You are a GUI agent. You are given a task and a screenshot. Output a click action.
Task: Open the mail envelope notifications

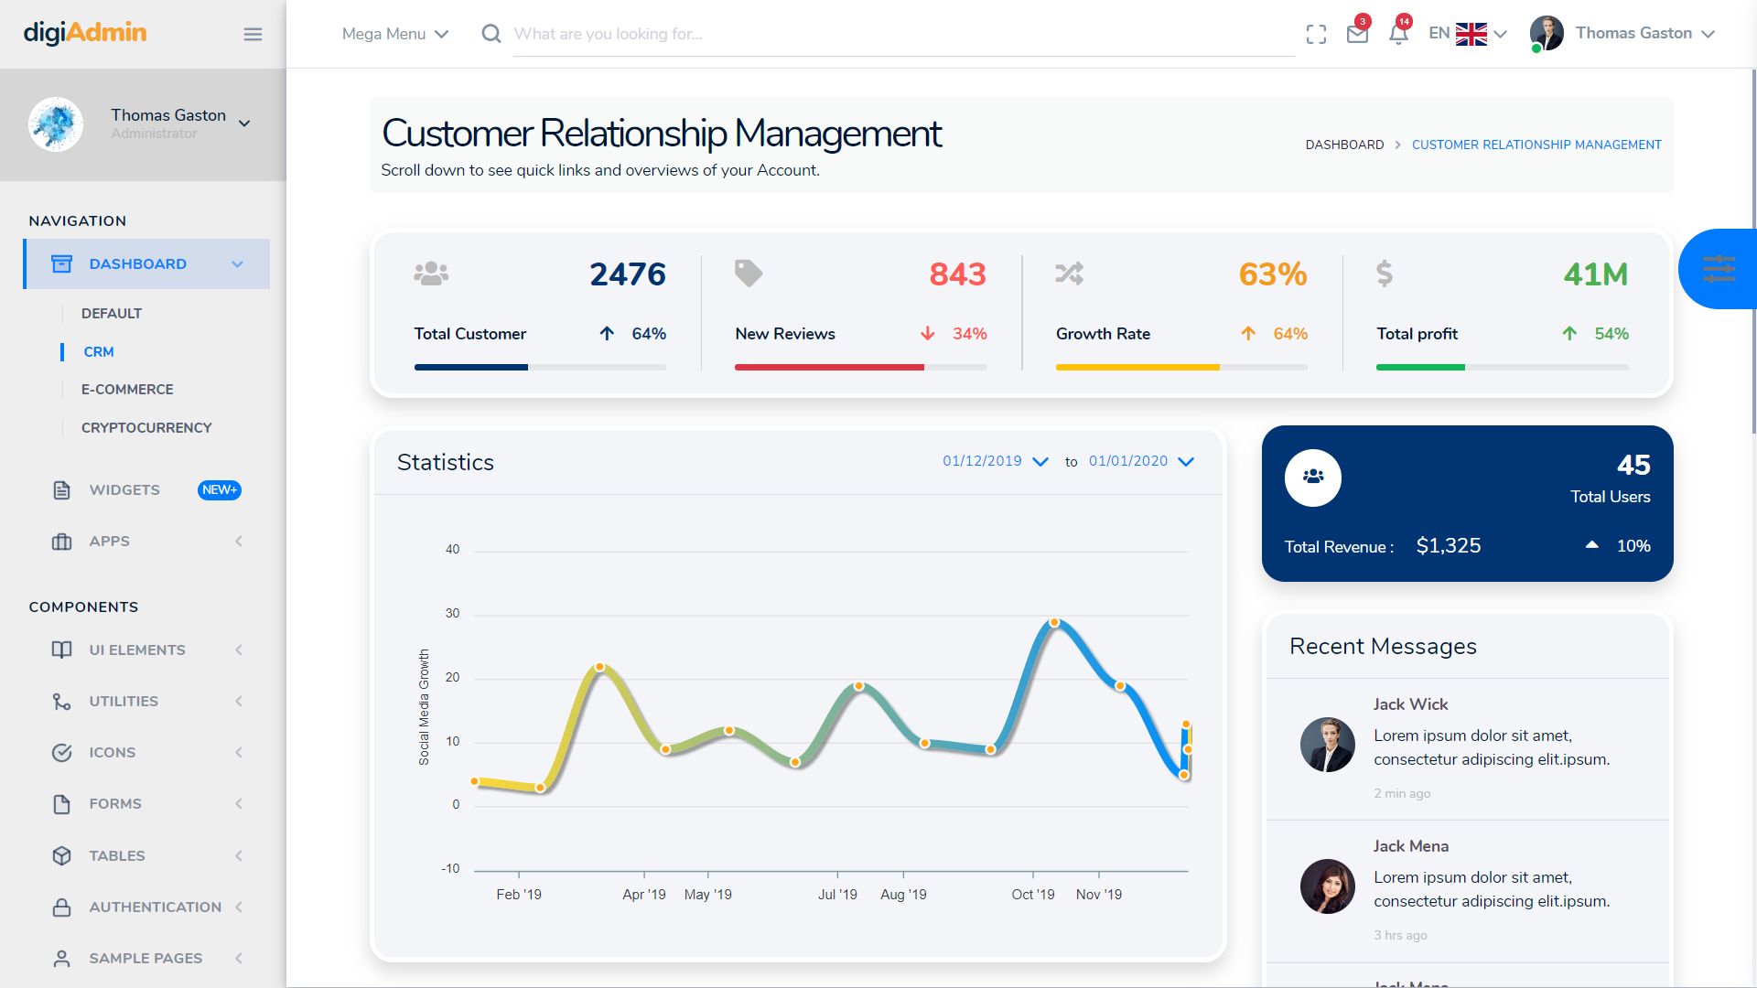pyautogui.click(x=1357, y=34)
